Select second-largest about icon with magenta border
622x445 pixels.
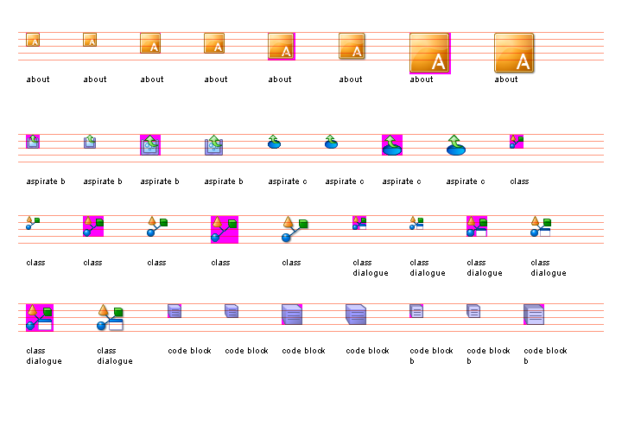(x=281, y=47)
